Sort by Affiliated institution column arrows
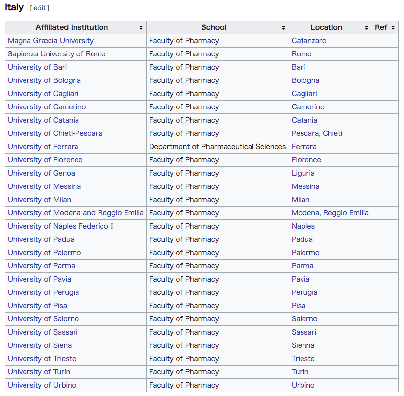 pos(141,27)
